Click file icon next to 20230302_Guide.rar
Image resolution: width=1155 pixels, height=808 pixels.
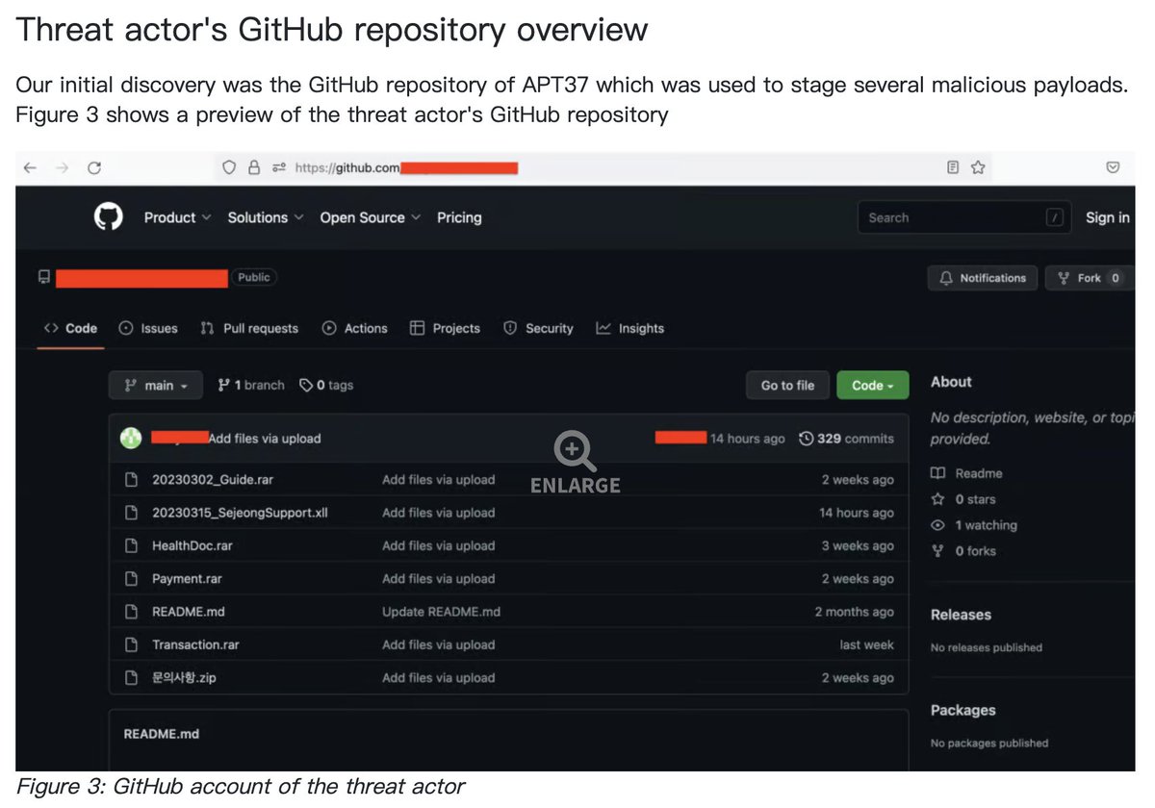[132, 480]
